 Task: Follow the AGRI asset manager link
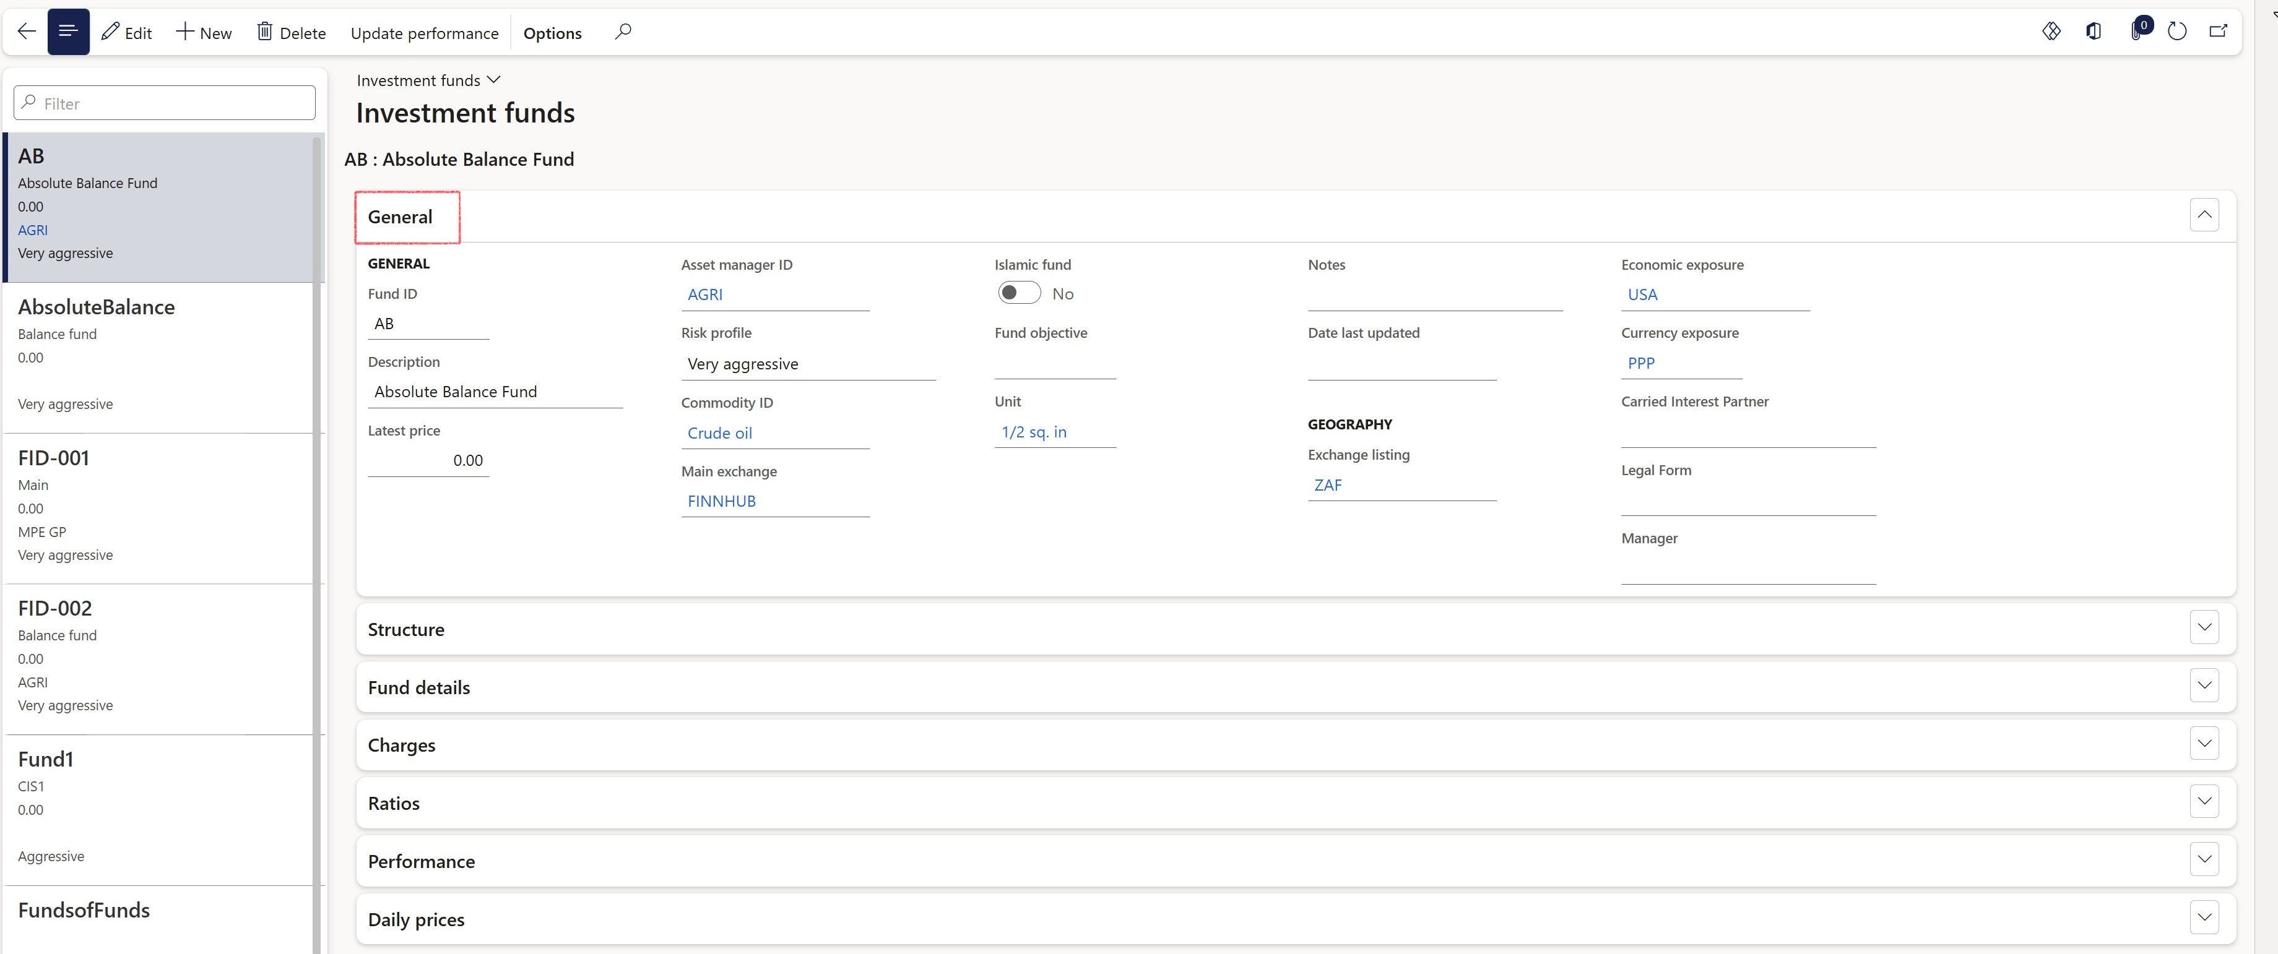[x=705, y=294]
